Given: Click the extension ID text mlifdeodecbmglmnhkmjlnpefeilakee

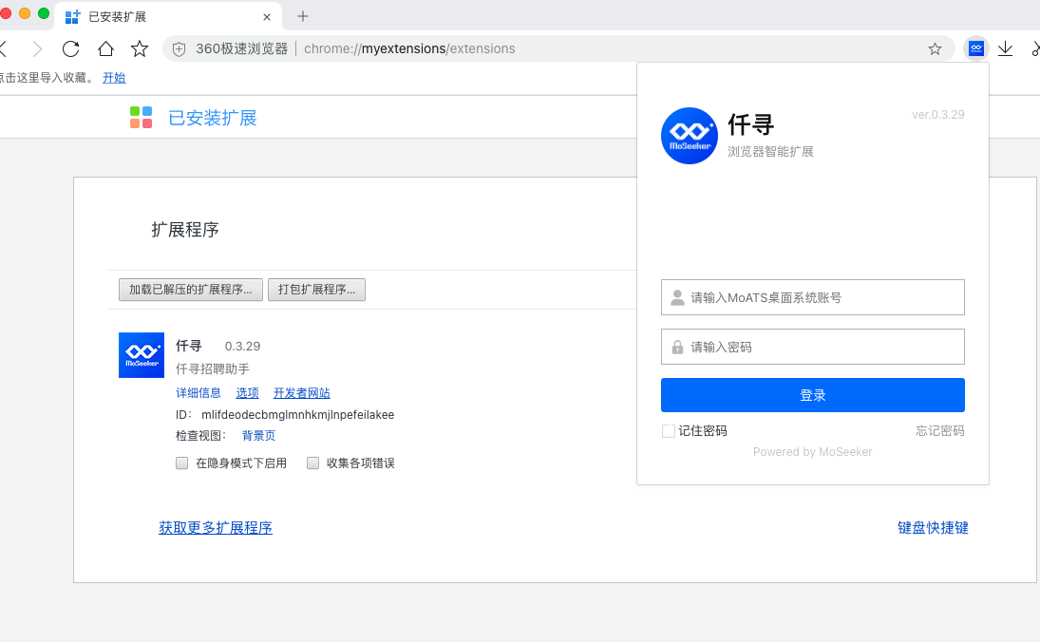Looking at the screenshot, I should click(x=298, y=414).
